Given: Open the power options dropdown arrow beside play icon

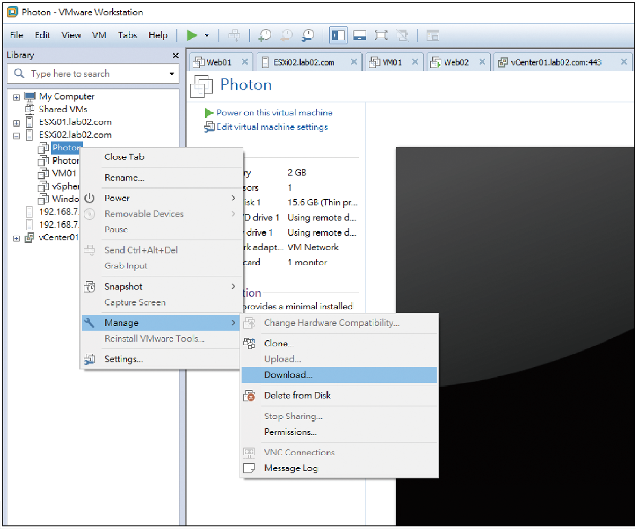Looking at the screenshot, I should coord(207,35).
